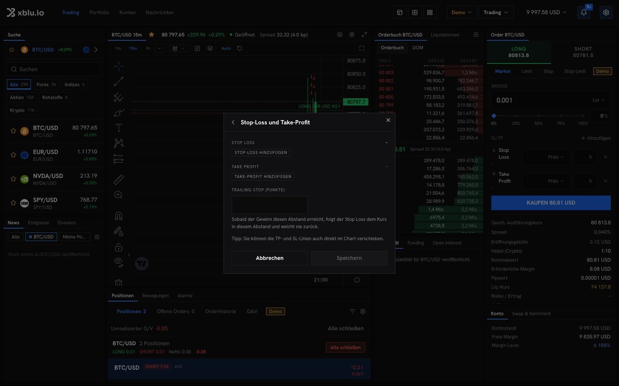Toggle the magnet snap mode
The width and height of the screenshot is (619, 386).
point(119,216)
